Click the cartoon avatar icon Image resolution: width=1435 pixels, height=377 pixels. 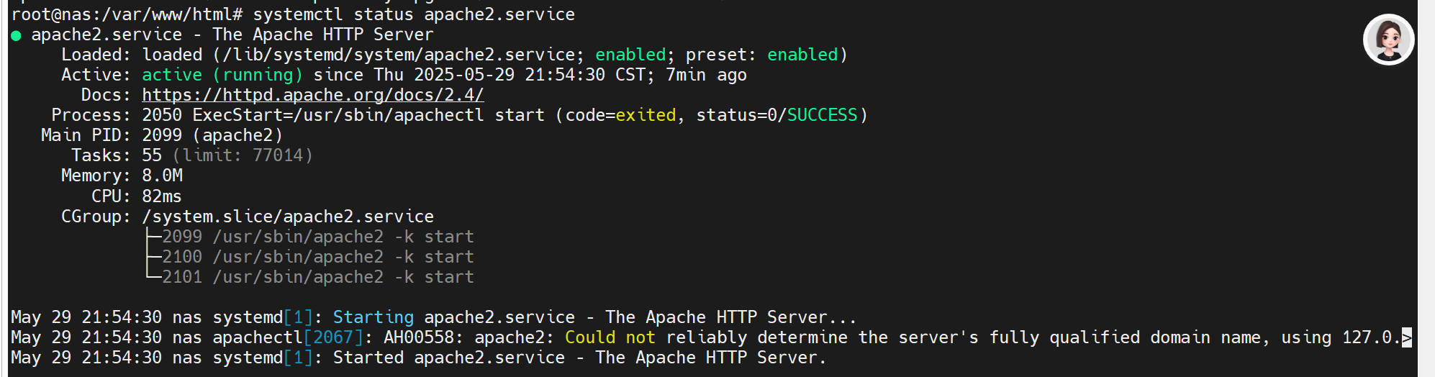[1388, 40]
